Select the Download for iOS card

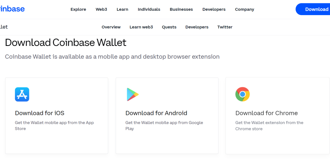tap(56, 116)
